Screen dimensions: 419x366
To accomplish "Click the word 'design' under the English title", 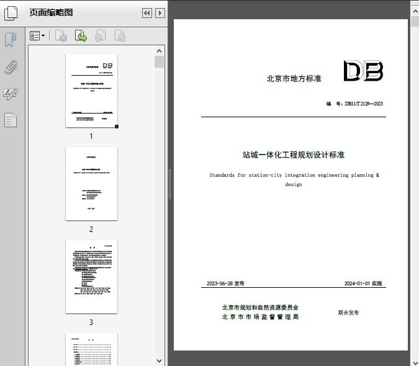I will coord(294,184).
